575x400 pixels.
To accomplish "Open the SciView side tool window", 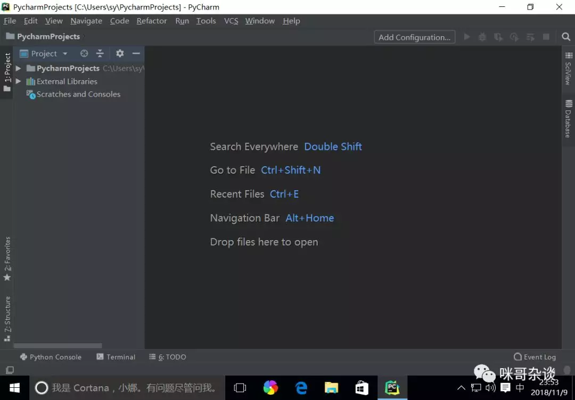I will point(569,69).
